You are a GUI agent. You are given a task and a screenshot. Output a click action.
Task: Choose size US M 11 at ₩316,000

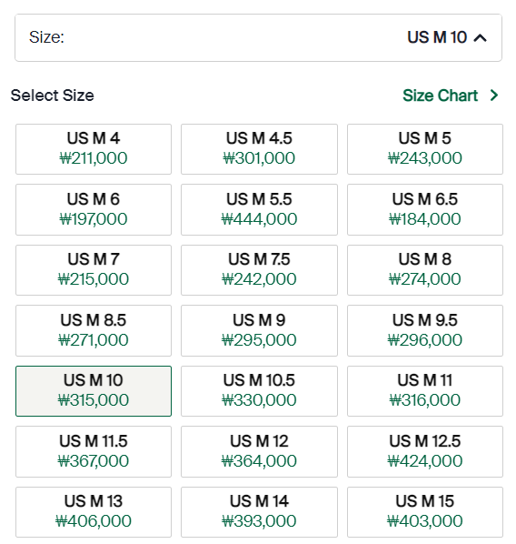point(425,391)
